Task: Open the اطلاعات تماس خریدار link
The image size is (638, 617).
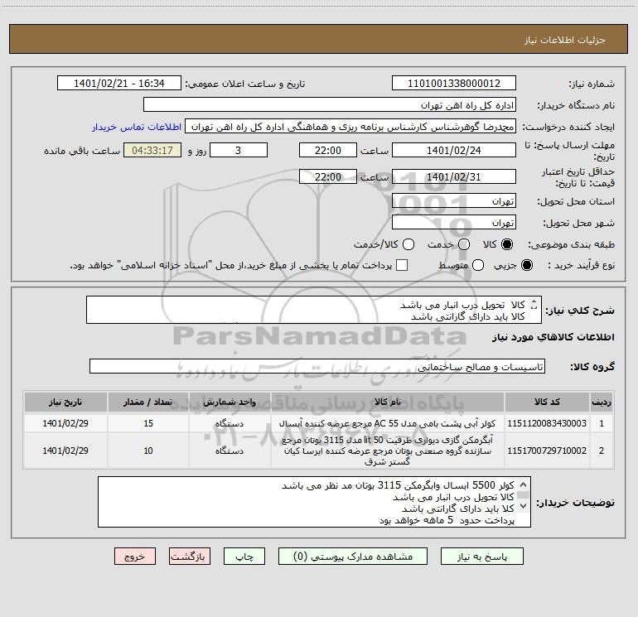Action: (137, 127)
